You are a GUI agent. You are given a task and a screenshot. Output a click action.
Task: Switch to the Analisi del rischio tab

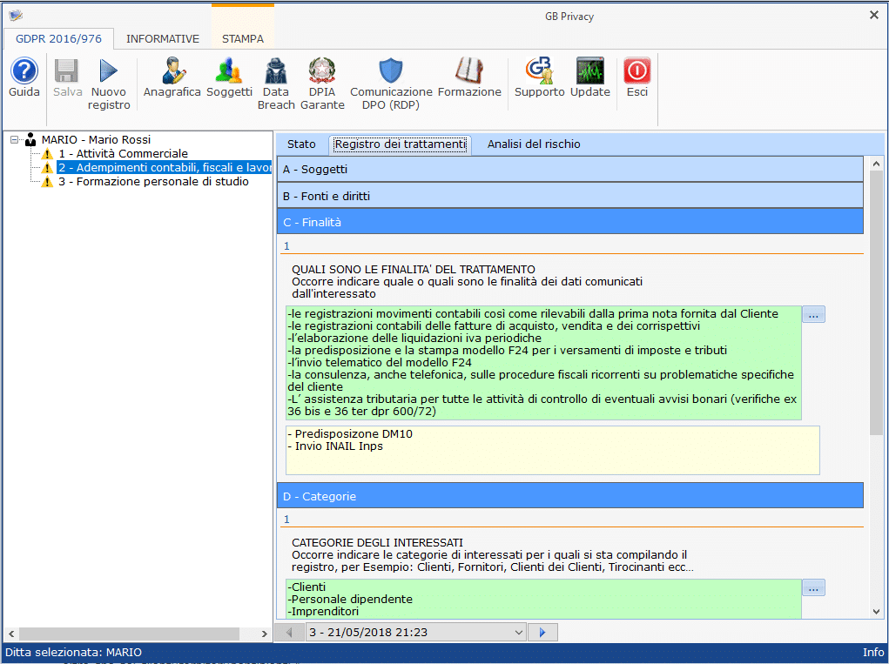pos(533,144)
